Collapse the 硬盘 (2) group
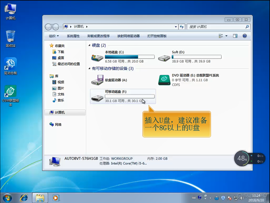Viewport: 270px width, 203px height. coord(89,45)
